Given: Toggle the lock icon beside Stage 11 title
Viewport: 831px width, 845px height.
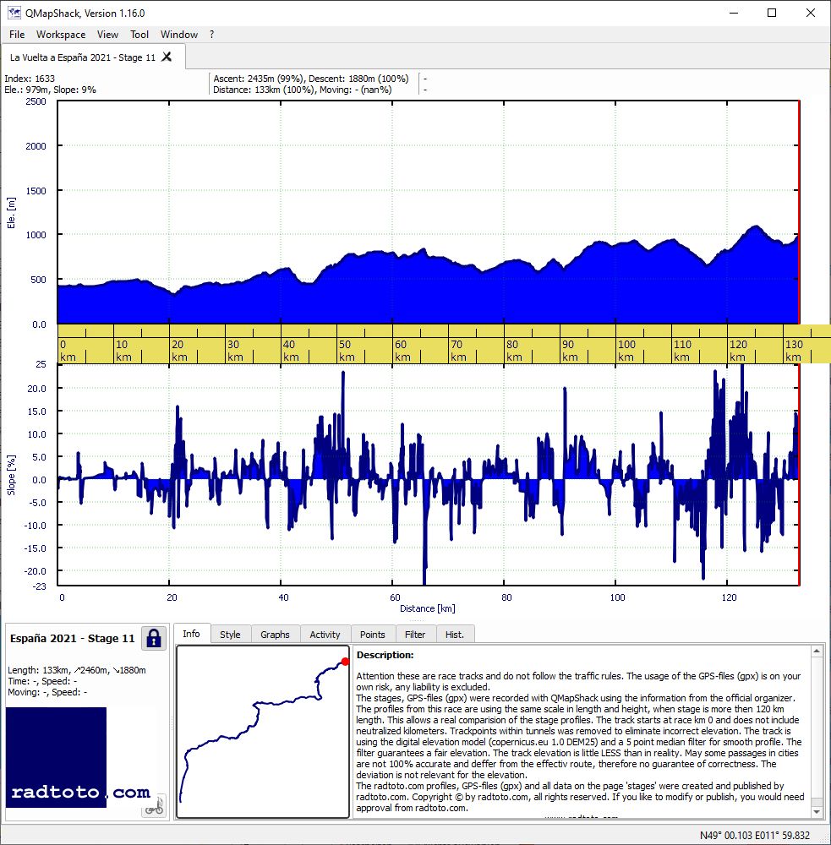Looking at the screenshot, I should coord(154,639).
